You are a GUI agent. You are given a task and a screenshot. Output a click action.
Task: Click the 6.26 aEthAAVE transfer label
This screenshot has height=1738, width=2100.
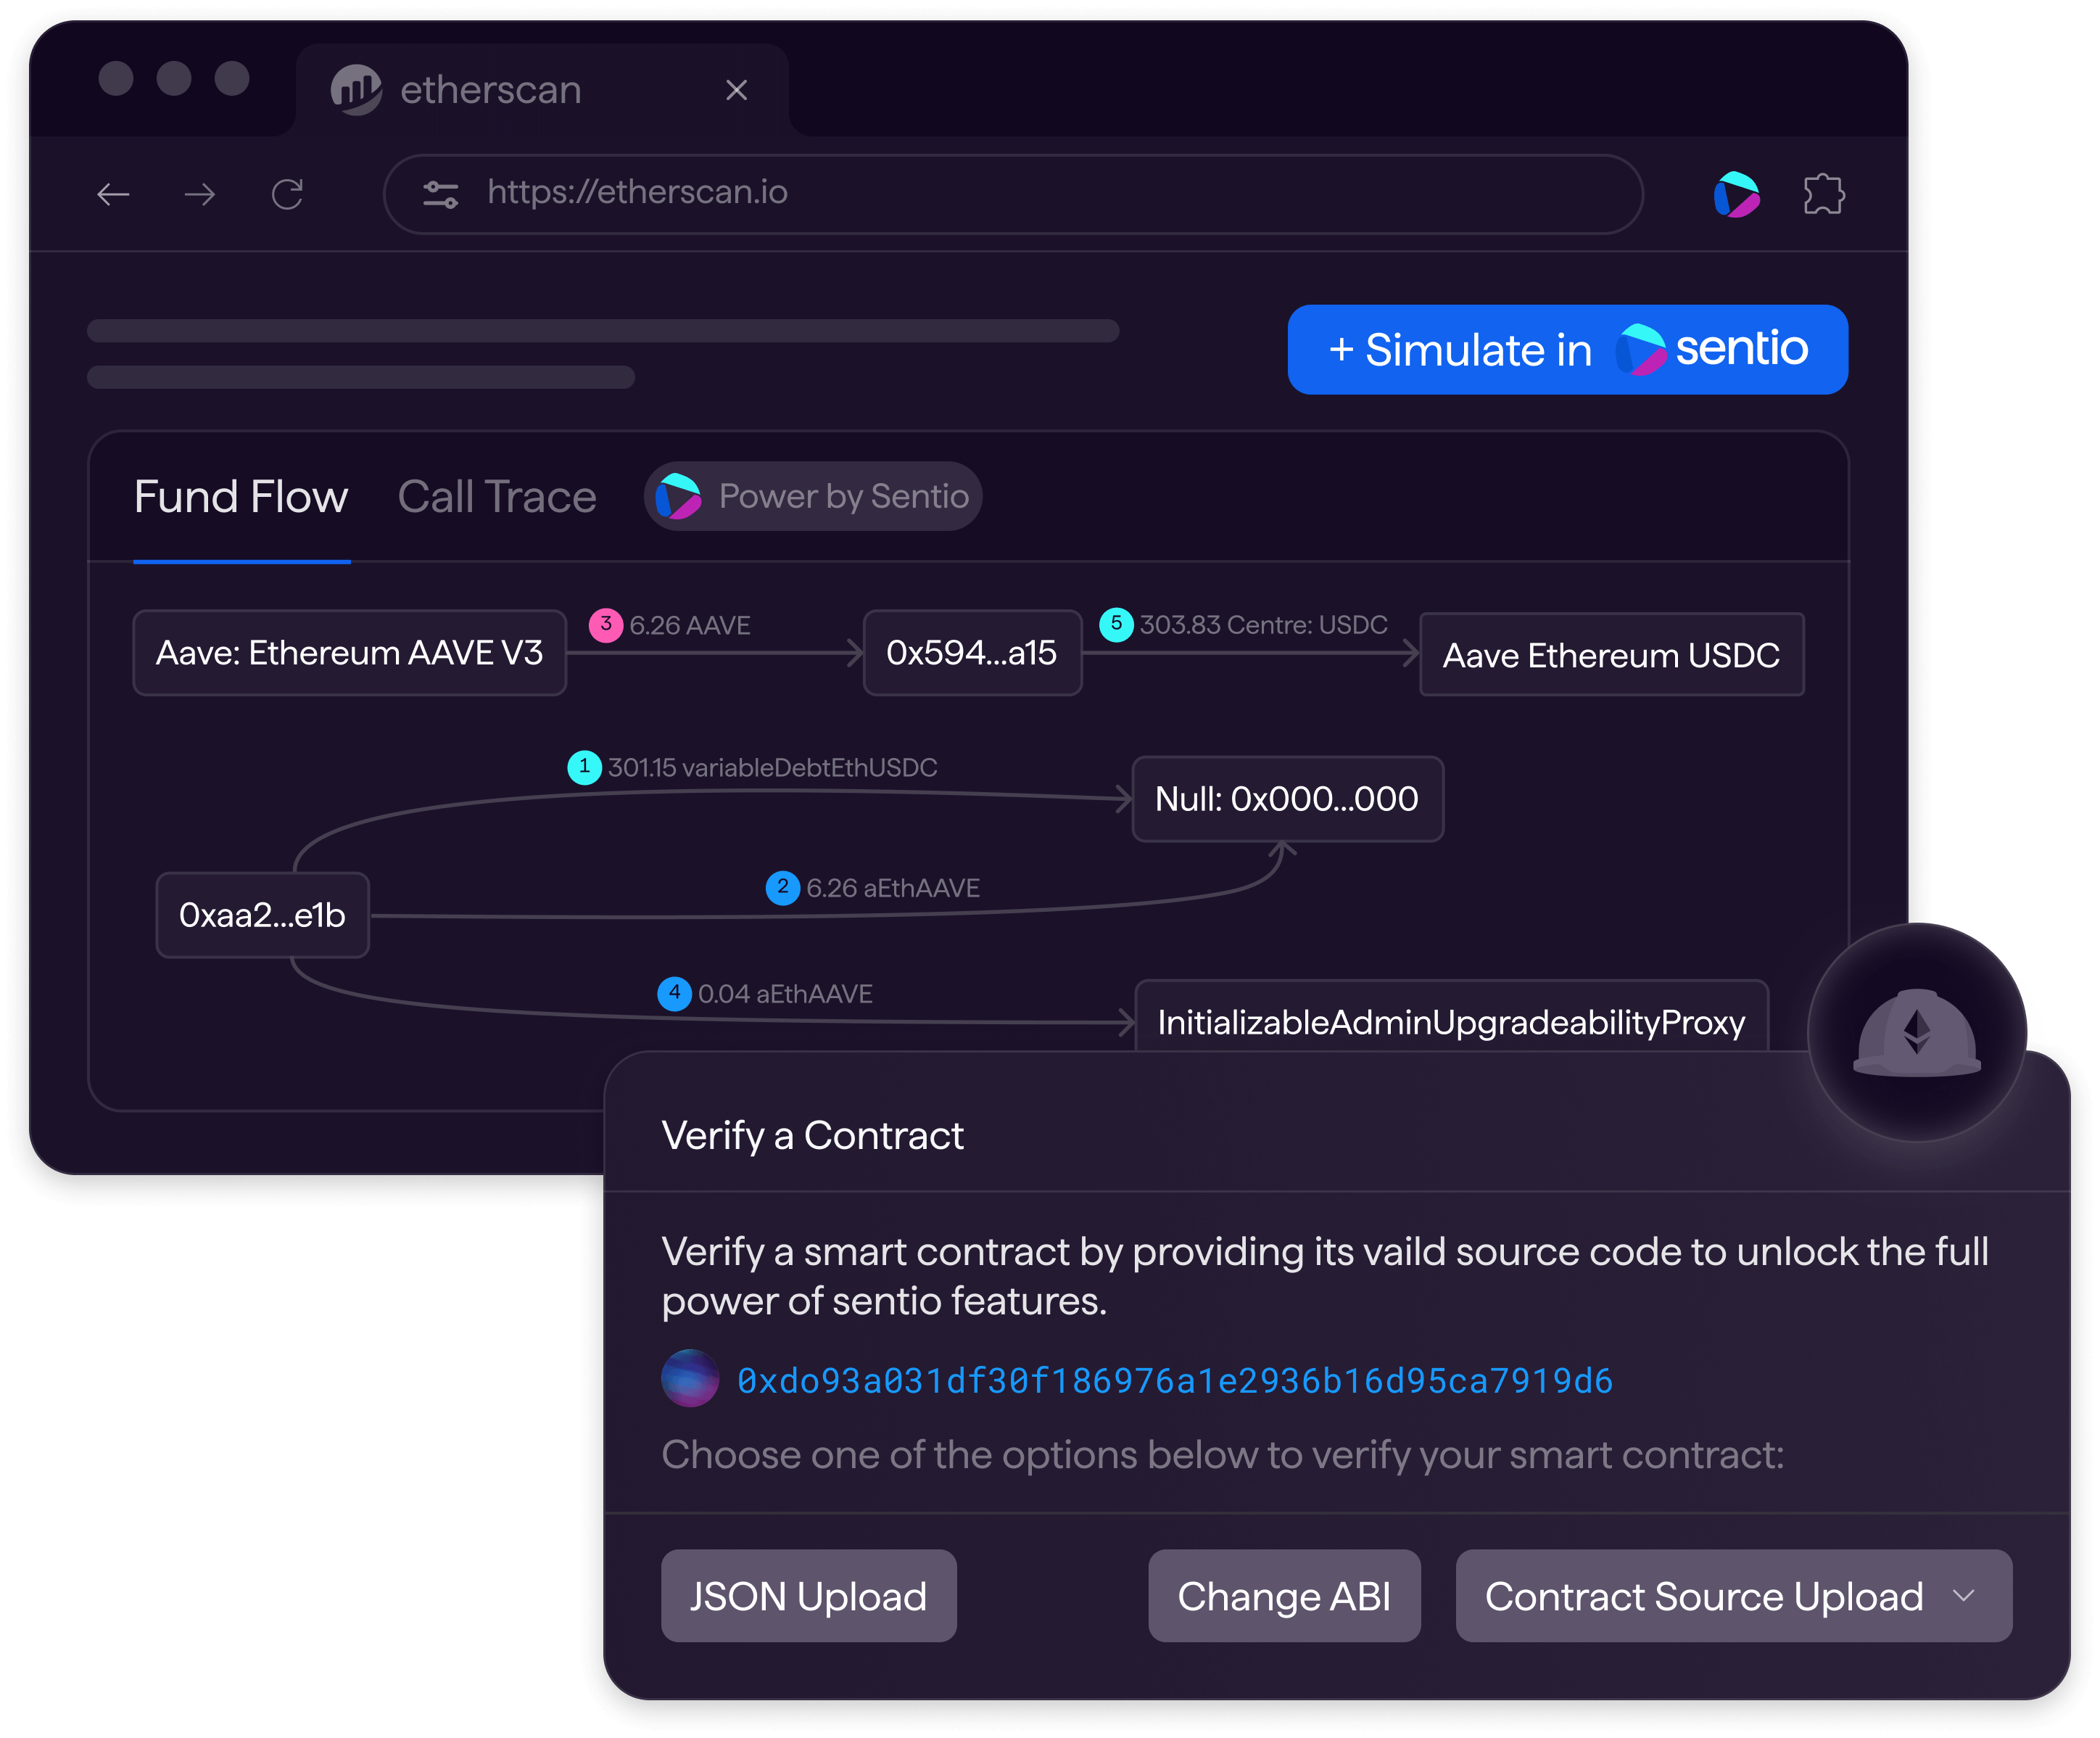click(893, 888)
